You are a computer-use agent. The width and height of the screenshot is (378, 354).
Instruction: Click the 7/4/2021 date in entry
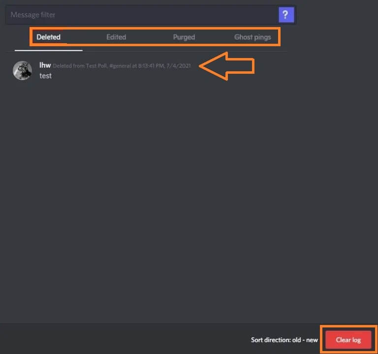(x=178, y=66)
